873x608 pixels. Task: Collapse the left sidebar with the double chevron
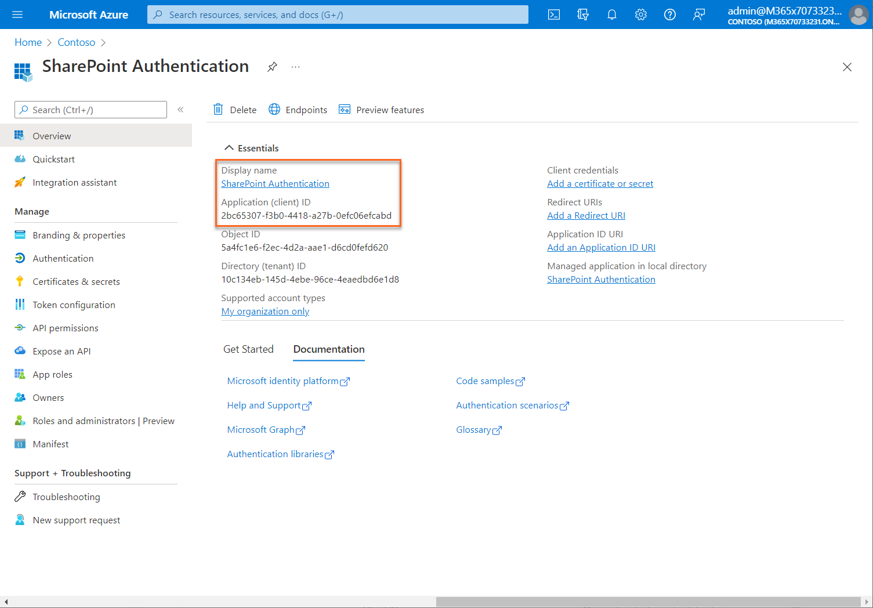click(x=180, y=109)
